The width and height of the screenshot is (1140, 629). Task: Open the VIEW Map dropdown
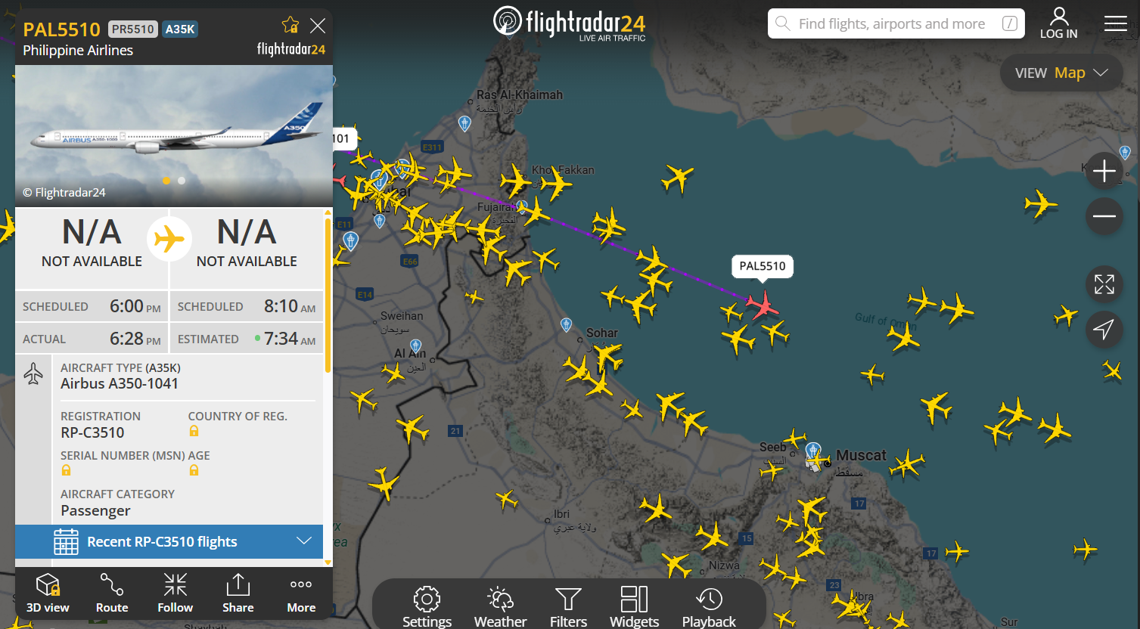[x=1061, y=73]
